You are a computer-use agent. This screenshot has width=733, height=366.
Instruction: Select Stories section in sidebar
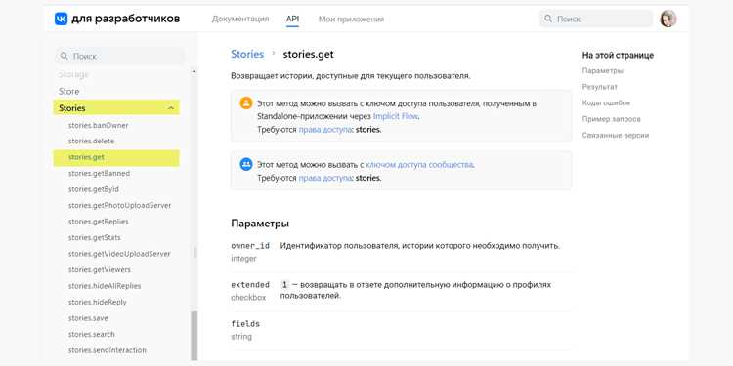pos(116,107)
